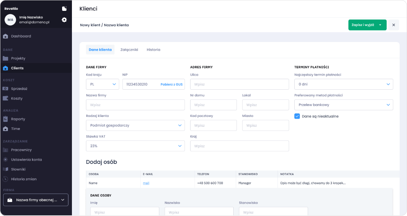
Task: Open the Pracownicy section icon
Action: [x=6, y=150]
